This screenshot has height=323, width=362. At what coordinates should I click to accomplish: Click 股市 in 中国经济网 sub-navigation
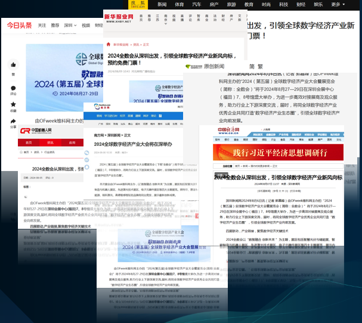coord(218,139)
